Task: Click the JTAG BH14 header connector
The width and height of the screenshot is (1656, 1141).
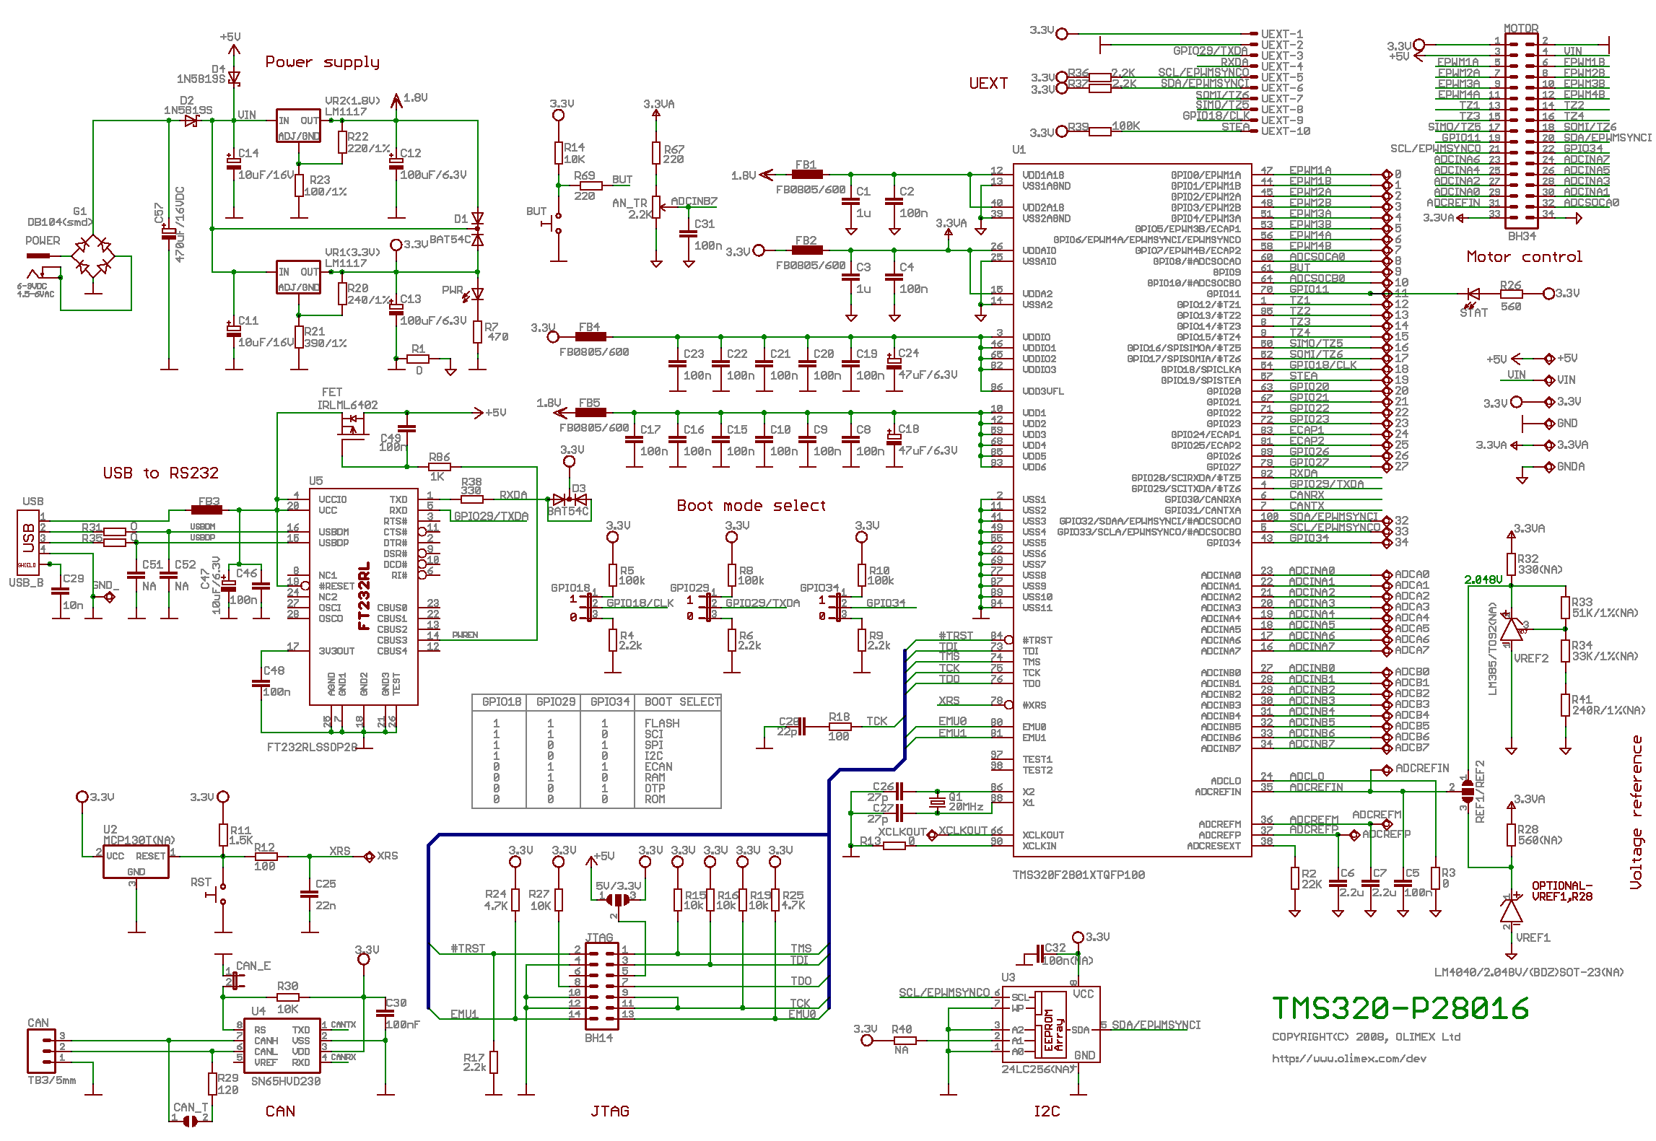Action: 601,986
